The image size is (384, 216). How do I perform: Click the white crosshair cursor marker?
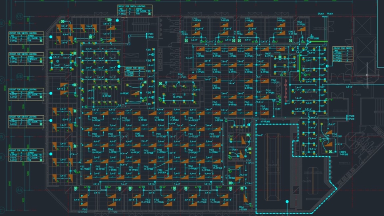pos(367,75)
